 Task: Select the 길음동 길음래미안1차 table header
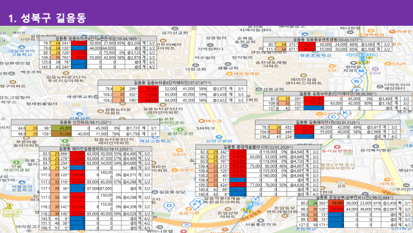327,123
